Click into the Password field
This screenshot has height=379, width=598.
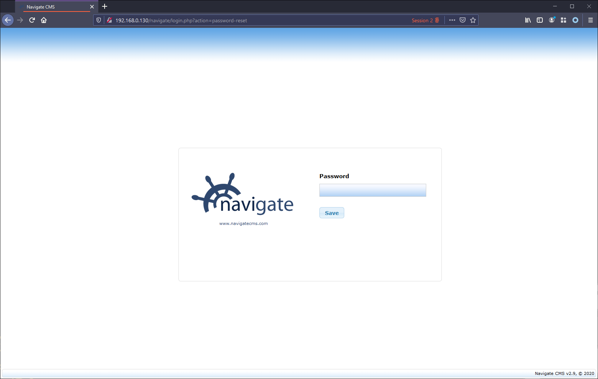click(372, 190)
